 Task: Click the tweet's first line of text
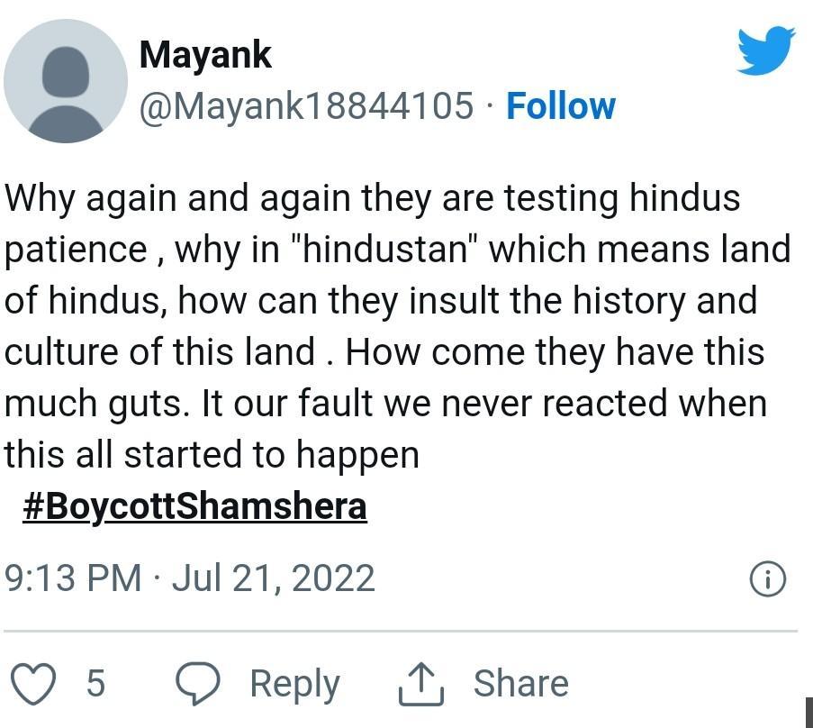tap(372, 197)
